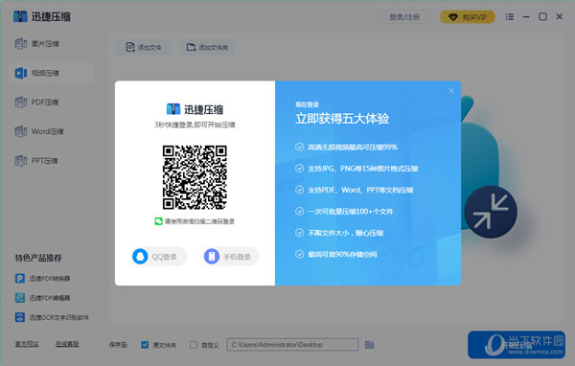Click the 请使用微信扫描二维码登录 text
Screen dimensions: 575x366
pos(199,221)
